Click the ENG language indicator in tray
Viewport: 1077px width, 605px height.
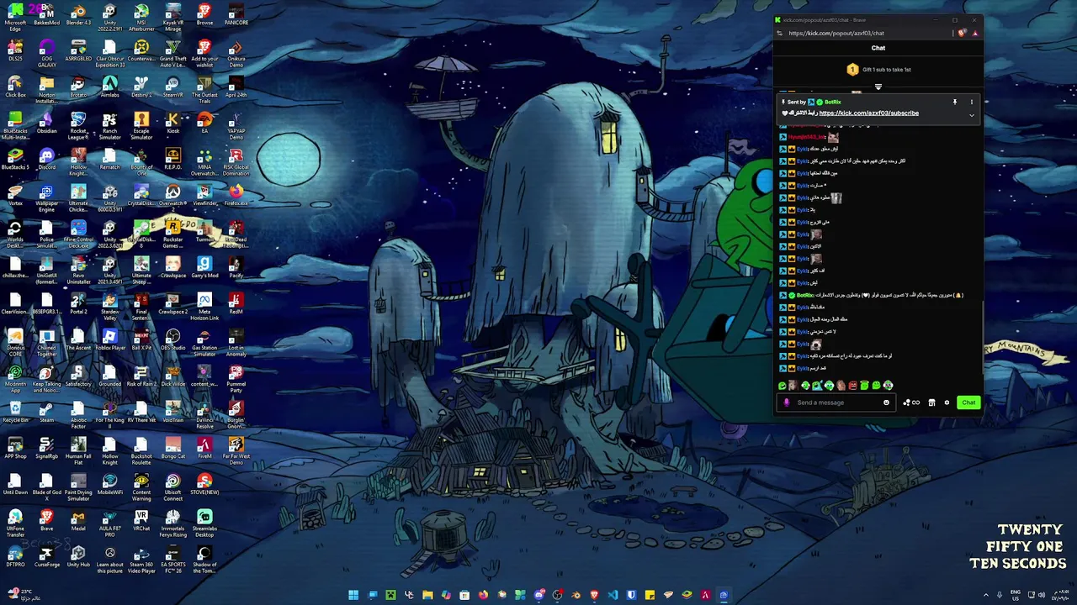[1016, 595]
